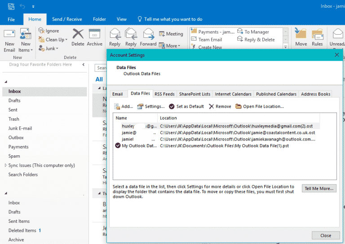Click the Tell Me More button
This screenshot has width=345, height=244.
tap(319, 189)
